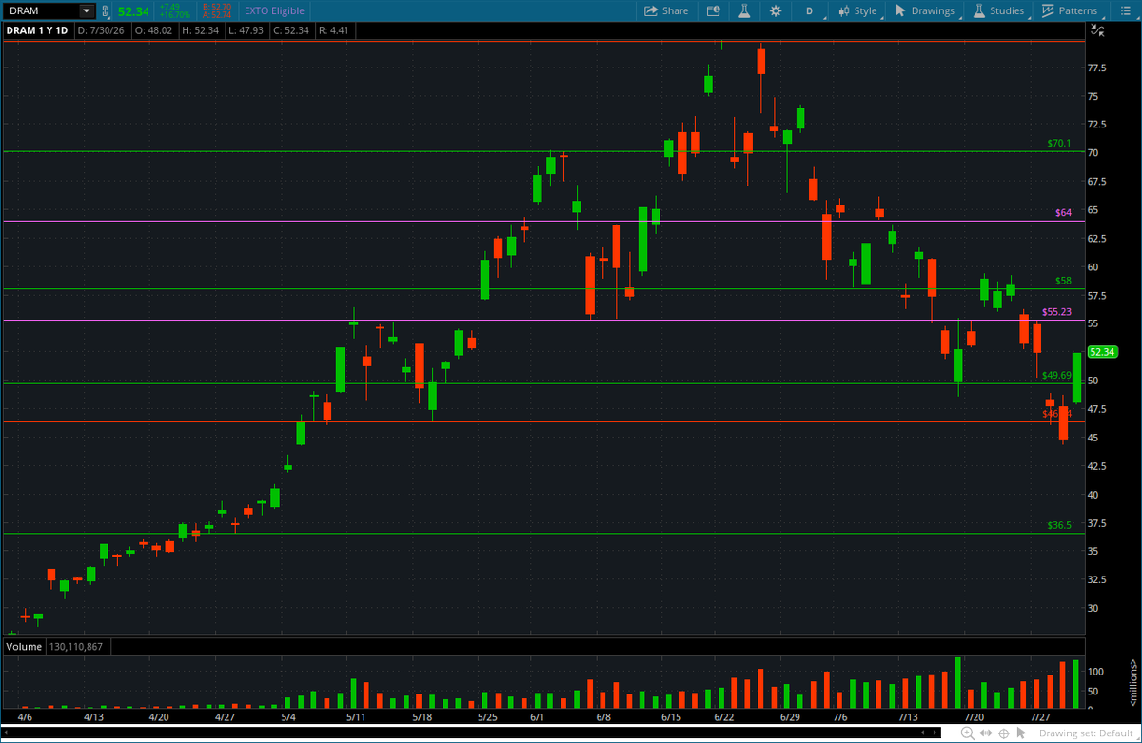Open the corporate events wallet icon

[x=714, y=10]
